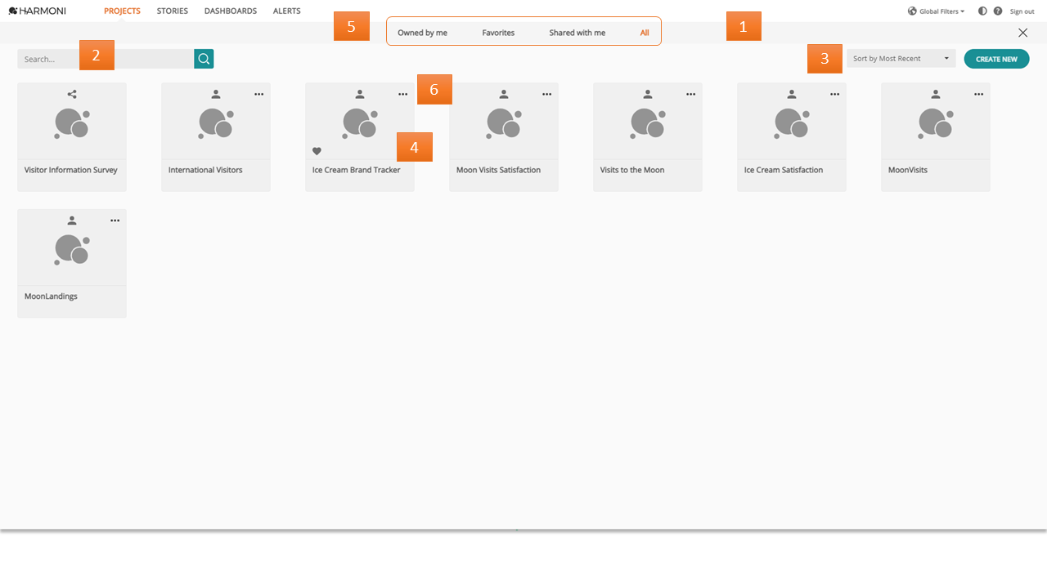
Task: Click the MoonLandings title text
Action: click(x=51, y=296)
